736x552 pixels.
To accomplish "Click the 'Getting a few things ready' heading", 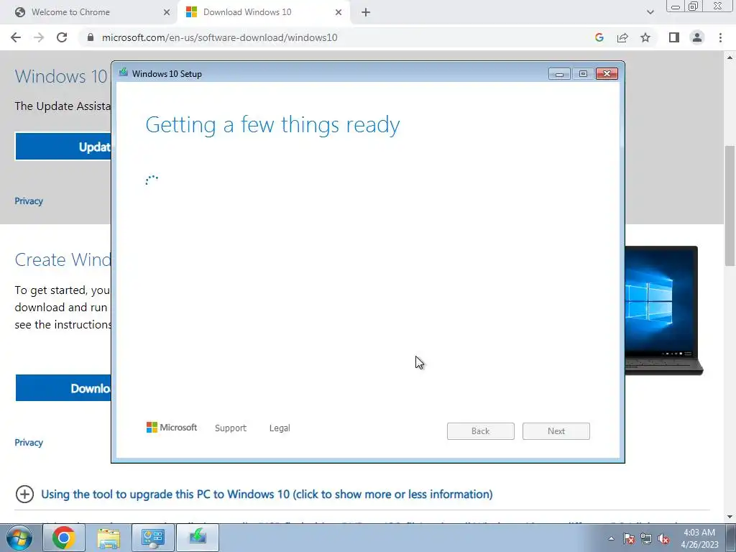I will tap(272, 125).
